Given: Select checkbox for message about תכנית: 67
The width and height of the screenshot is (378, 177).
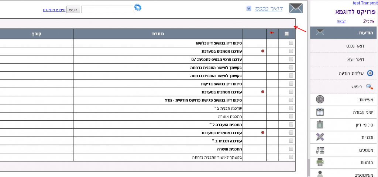Looking at the screenshot, I should click(x=291, y=59).
